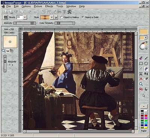
Task: Open the Options menu
Action: (x=26, y=6)
